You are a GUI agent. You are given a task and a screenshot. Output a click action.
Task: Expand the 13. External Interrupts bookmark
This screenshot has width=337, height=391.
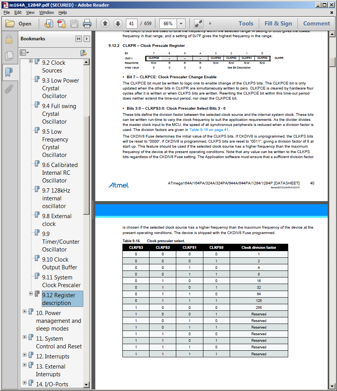[x=24, y=365]
